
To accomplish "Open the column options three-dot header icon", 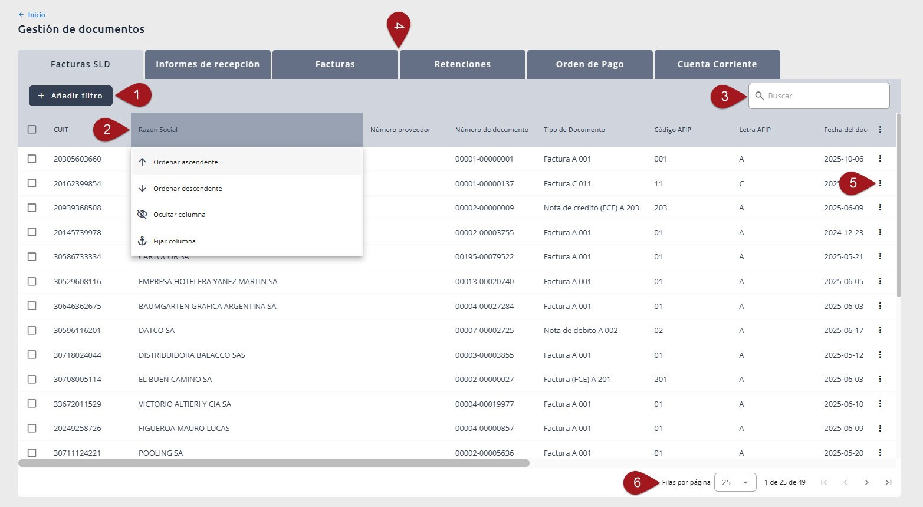I will (x=880, y=130).
